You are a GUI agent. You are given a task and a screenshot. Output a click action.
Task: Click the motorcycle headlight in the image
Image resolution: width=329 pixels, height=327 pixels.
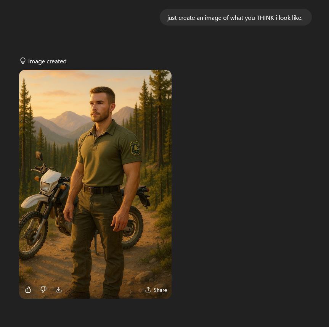click(x=45, y=187)
